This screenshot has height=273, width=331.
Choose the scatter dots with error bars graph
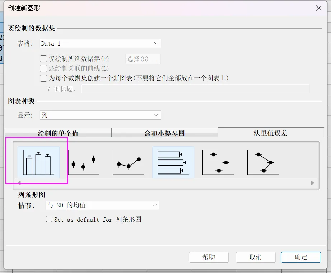(x=83, y=162)
